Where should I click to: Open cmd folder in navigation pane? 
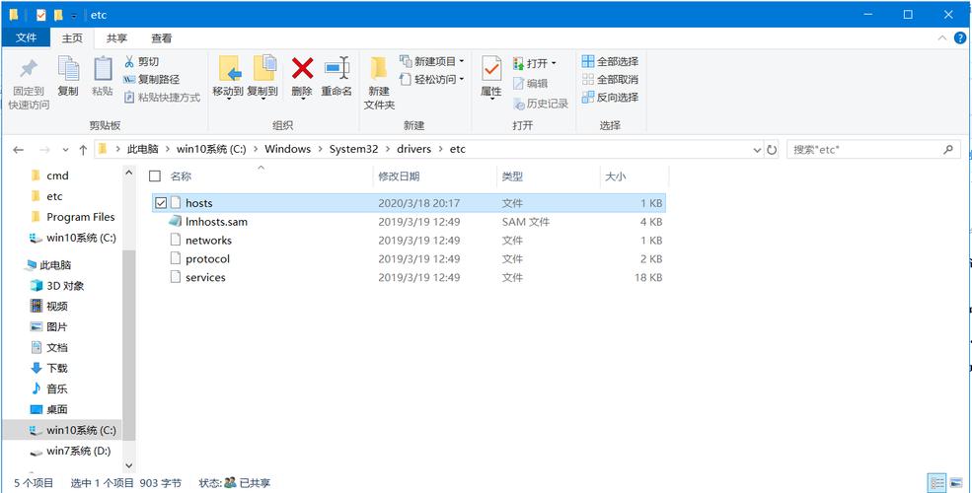click(x=57, y=176)
